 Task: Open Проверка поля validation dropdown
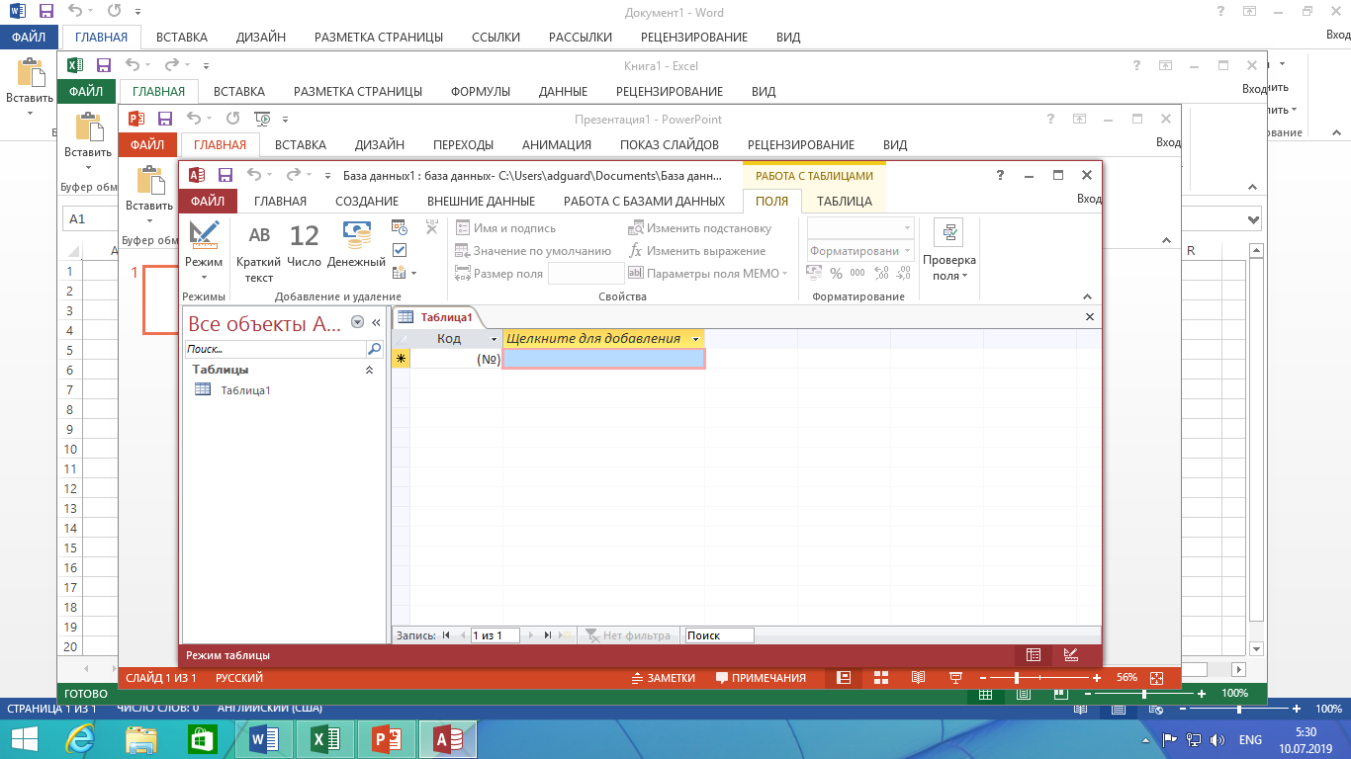click(x=949, y=250)
